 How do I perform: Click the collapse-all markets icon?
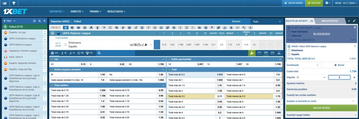click(279, 53)
